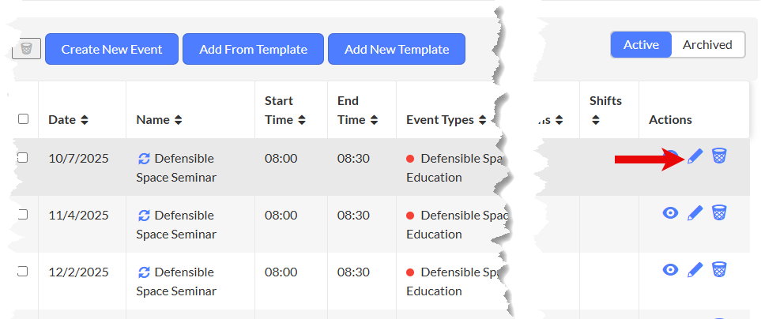Viewport: 761px width, 319px height.
Task: View the 11/4/2025 event using eye icon
Action: [670, 213]
